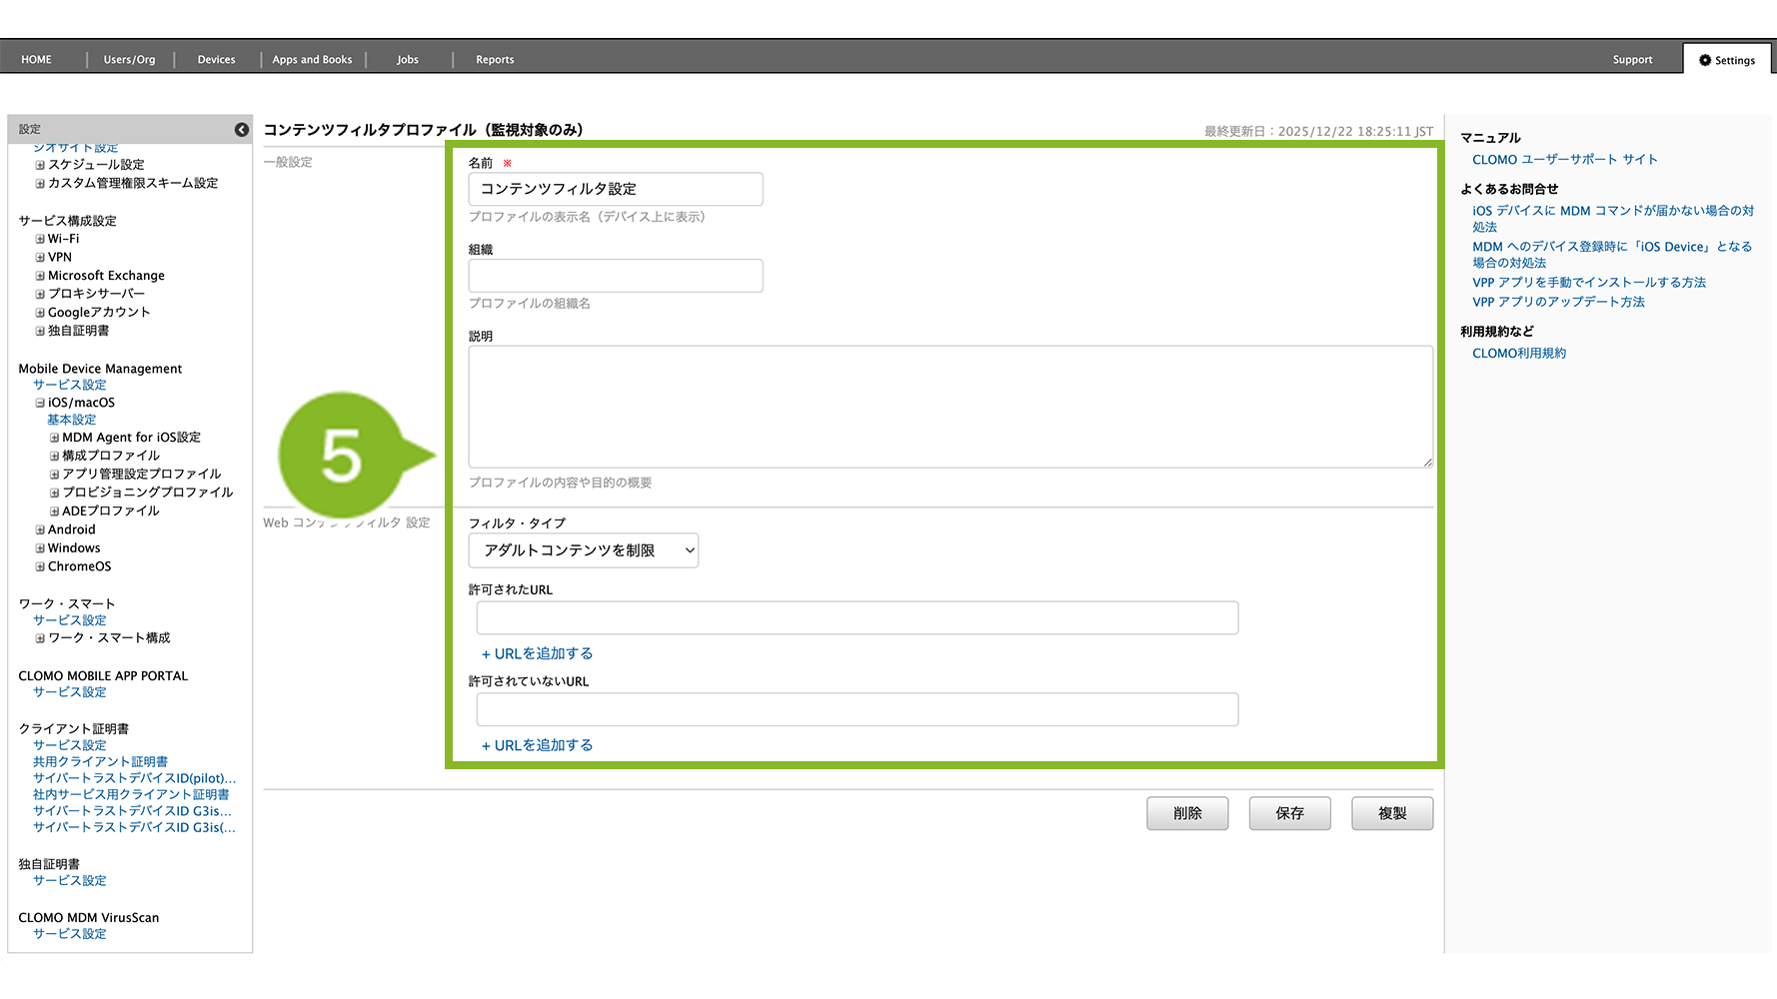Expand the Wi-Fi tree node
The image size is (1777, 999).
40,240
